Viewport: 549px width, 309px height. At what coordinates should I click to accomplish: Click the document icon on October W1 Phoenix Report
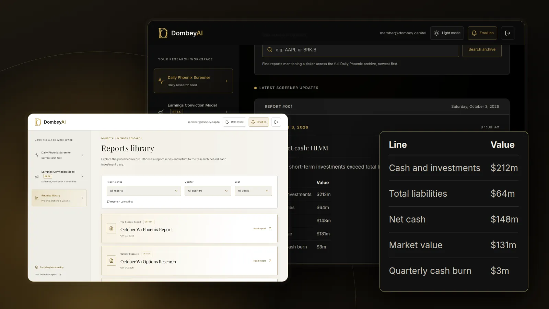click(111, 229)
